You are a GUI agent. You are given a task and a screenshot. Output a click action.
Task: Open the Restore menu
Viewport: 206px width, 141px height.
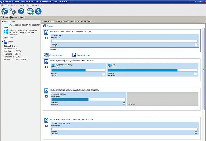click(x=22, y=5)
